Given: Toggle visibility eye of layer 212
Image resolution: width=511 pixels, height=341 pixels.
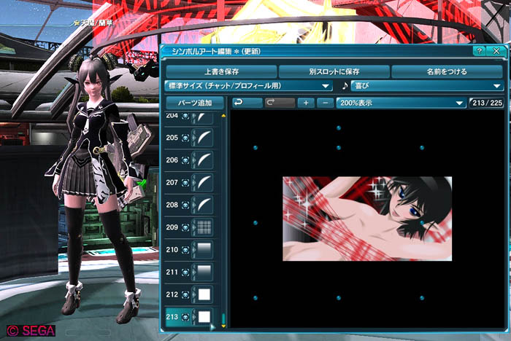Looking at the screenshot, I should pos(185,295).
